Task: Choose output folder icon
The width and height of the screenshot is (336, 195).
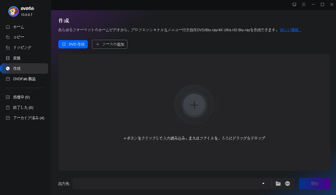Action: pos(278,184)
